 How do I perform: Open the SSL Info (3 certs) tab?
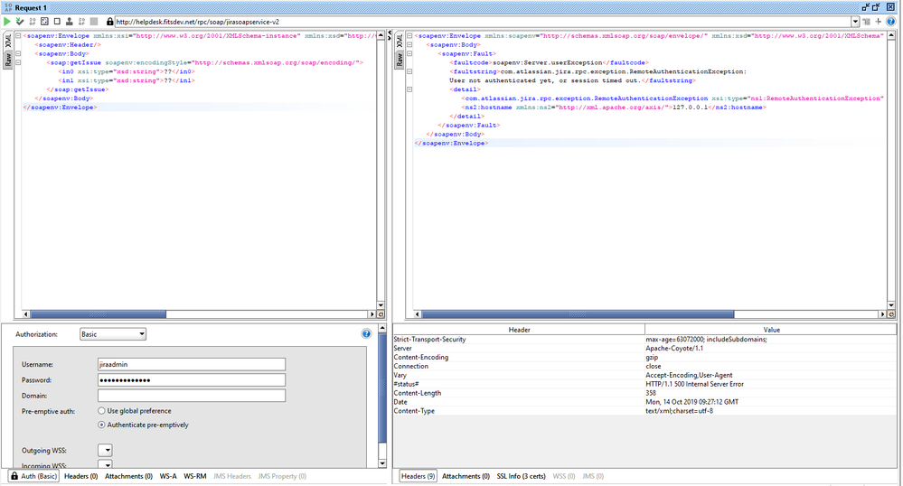point(522,476)
